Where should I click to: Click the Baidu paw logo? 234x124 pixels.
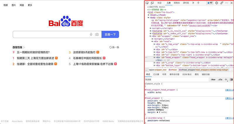tap(66, 21)
